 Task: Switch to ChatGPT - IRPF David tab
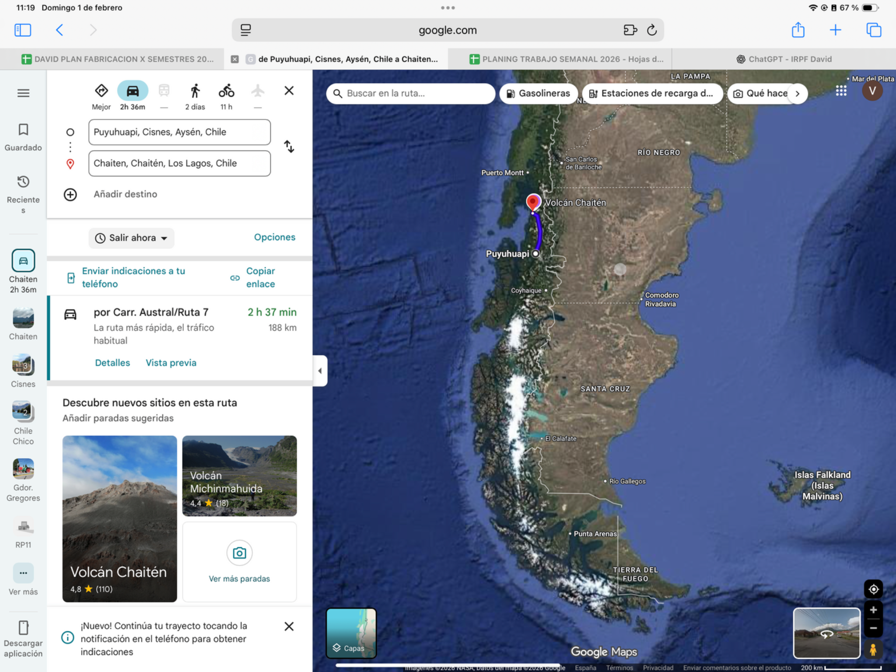[x=784, y=59]
